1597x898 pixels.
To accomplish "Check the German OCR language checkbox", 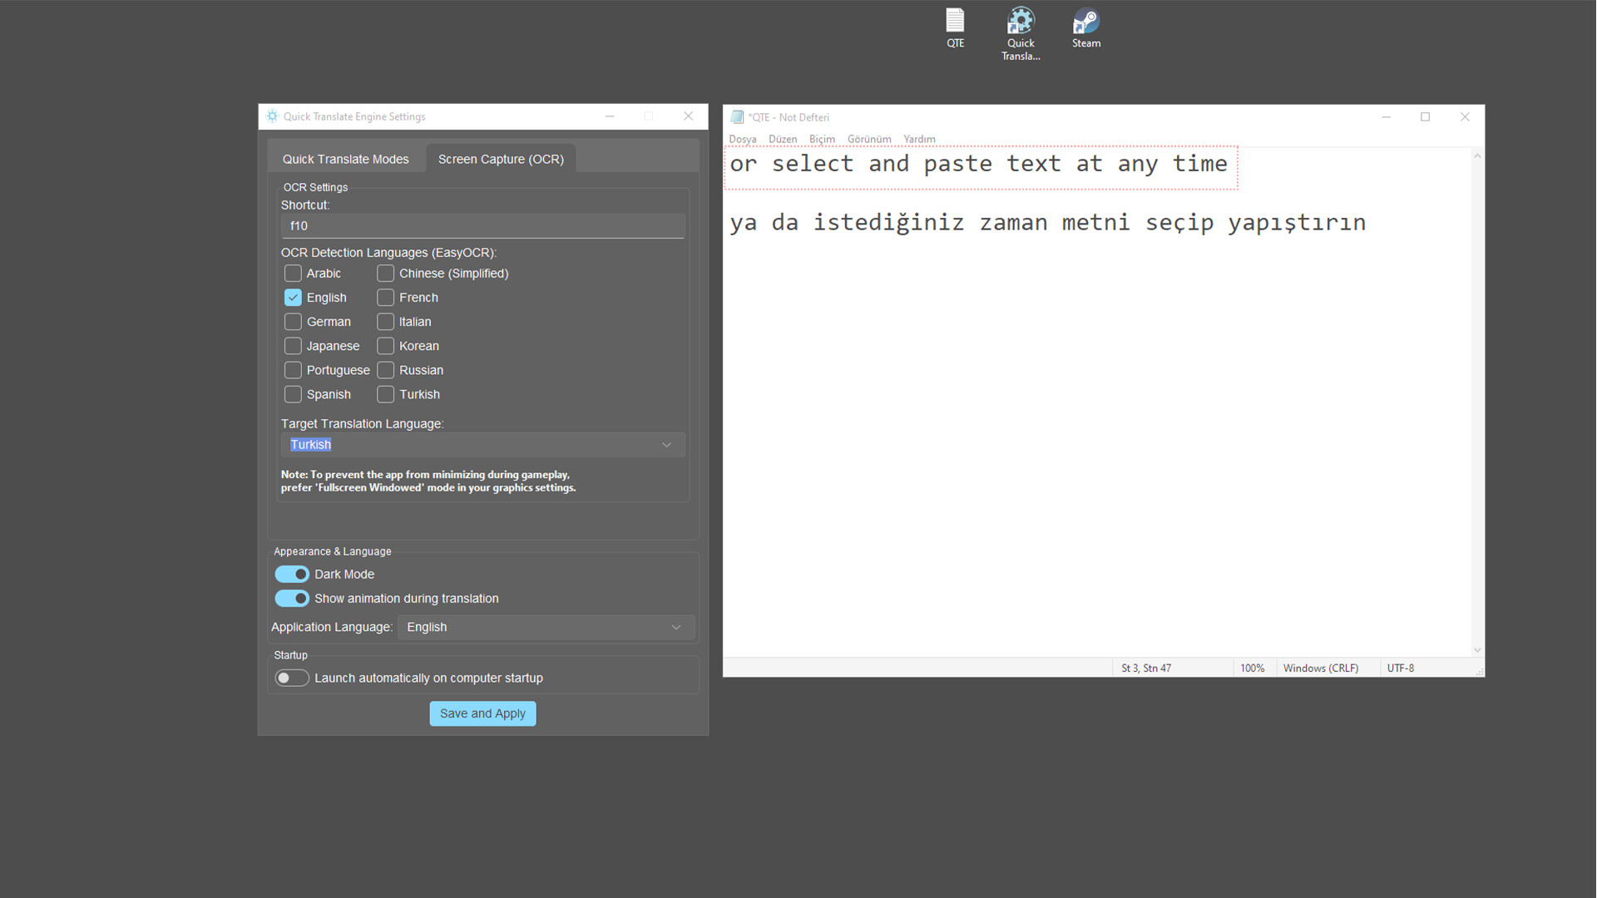I will point(293,322).
